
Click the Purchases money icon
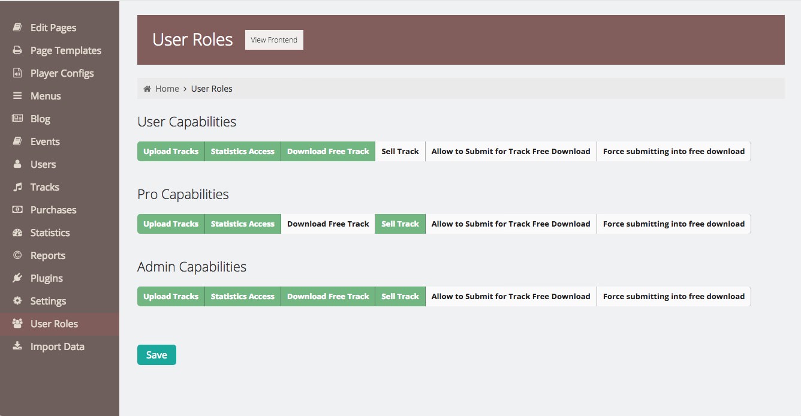17,210
